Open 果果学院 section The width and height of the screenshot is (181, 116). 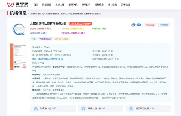(x=73, y=5)
